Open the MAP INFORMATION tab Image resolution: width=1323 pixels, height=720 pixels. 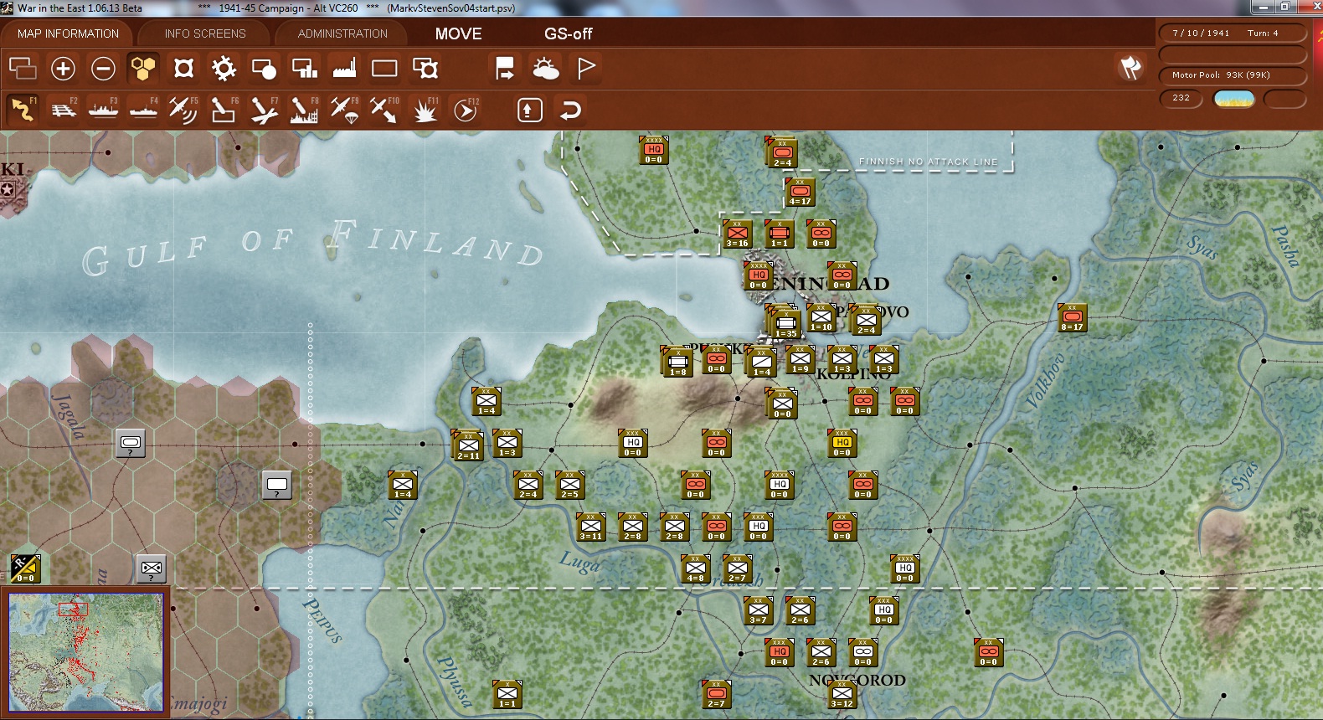(x=68, y=33)
